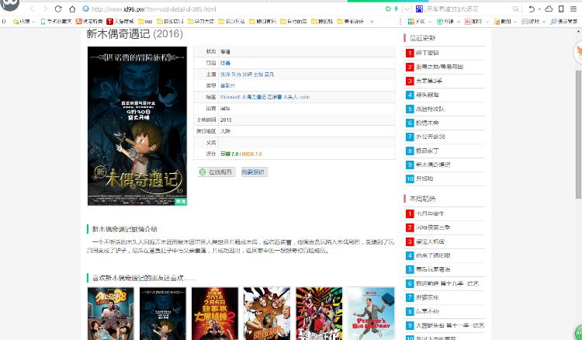582x340 pixels.
Task: Click the 喜剧片 genre link
Action: 227,85
